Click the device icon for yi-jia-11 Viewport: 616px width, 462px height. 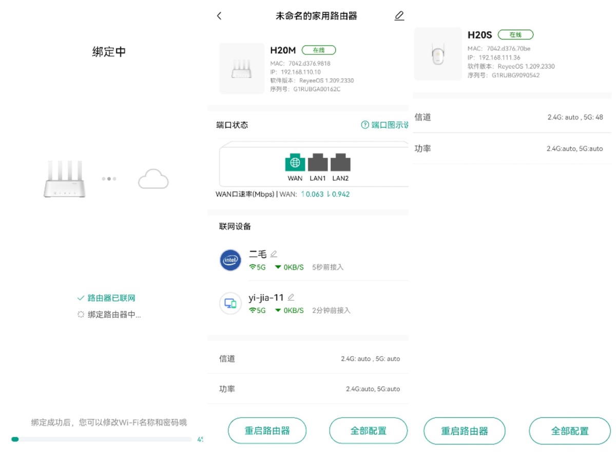coord(230,303)
